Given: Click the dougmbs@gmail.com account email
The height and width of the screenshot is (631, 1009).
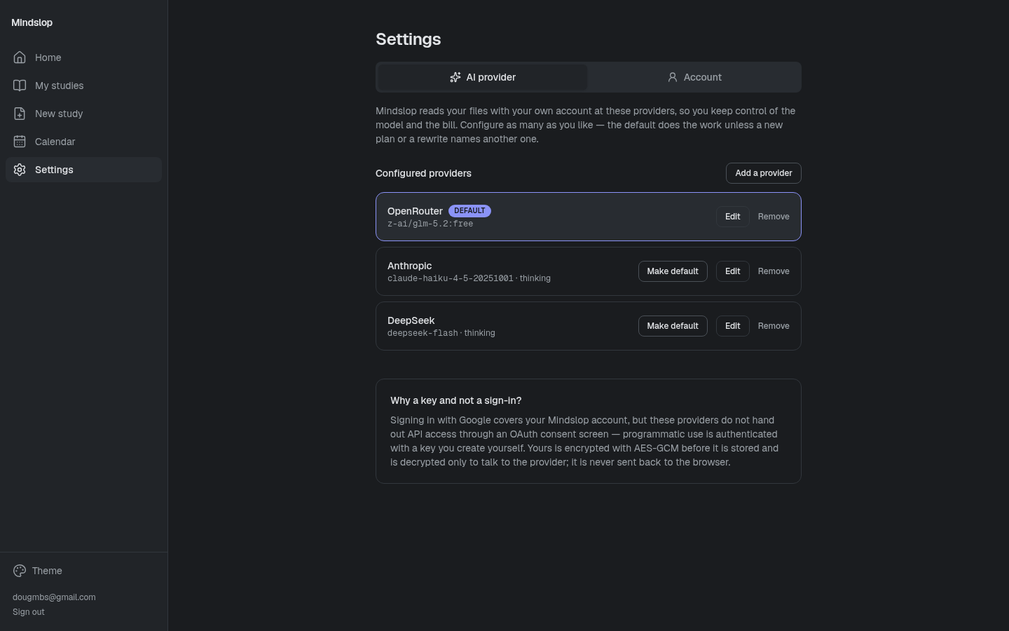Looking at the screenshot, I should [x=54, y=597].
